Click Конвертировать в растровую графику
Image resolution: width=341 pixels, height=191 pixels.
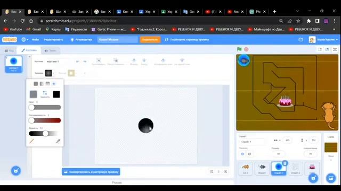[x=91, y=172]
